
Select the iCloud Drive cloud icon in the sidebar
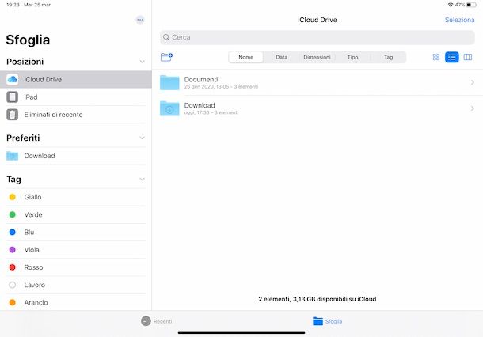pos(13,79)
